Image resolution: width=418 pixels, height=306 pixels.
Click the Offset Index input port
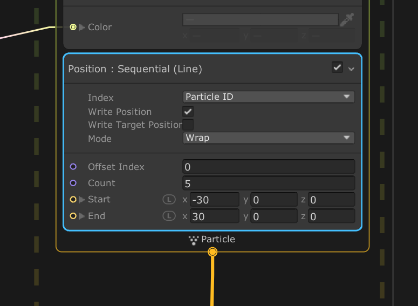pyautogui.click(x=73, y=167)
